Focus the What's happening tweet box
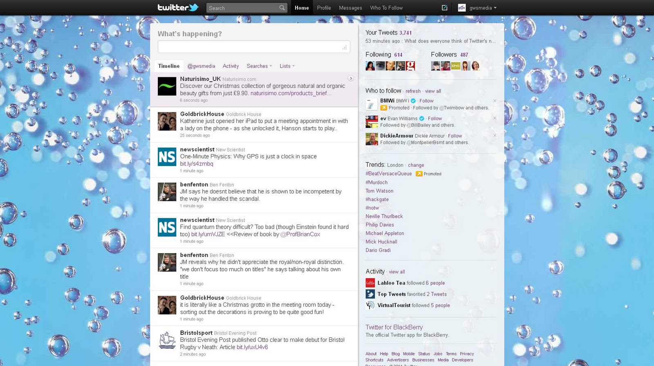 pos(254,47)
